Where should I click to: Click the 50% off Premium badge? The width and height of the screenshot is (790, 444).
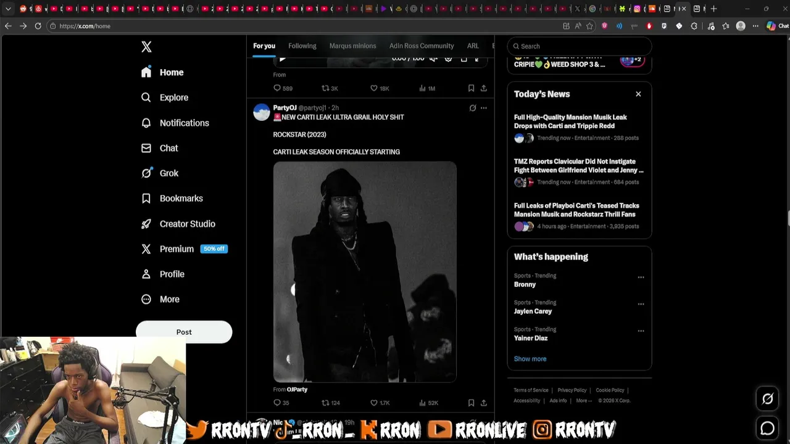coord(214,249)
